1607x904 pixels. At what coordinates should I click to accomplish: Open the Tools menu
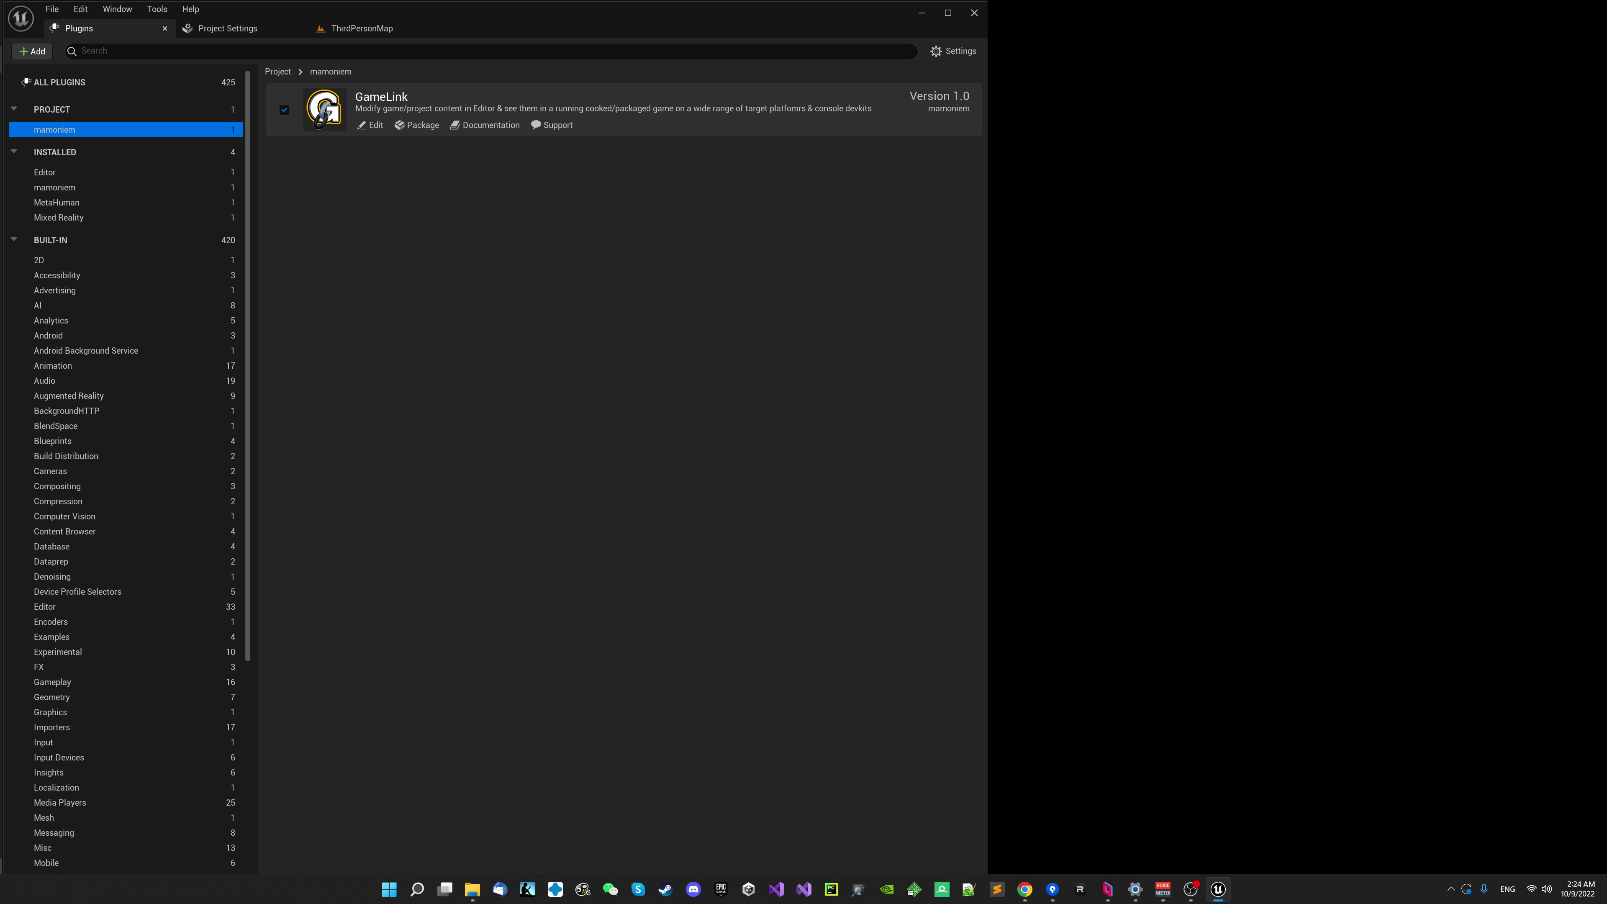(157, 9)
